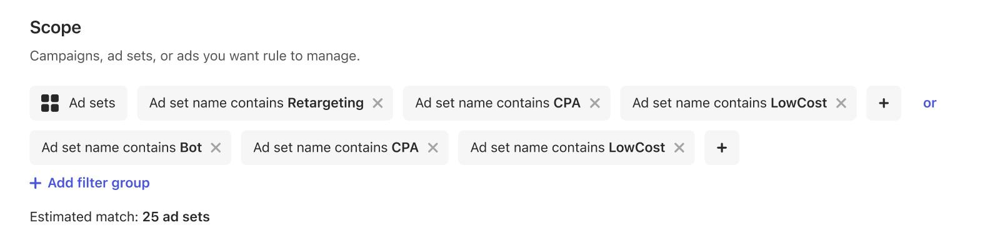Viewport: 1005px width, 245px height.
Task: Open the CPA chip in the Retargeting group
Action: tap(497, 103)
